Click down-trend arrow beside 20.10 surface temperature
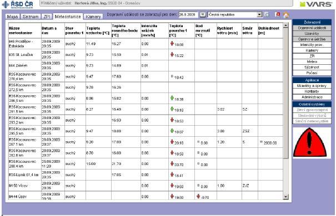 pos(172,142)
